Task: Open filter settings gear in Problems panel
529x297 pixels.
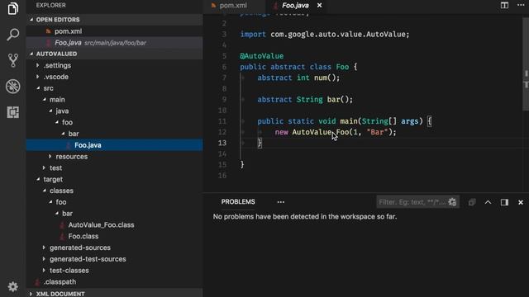Action: pyautogui.click(x=452, y=202)
